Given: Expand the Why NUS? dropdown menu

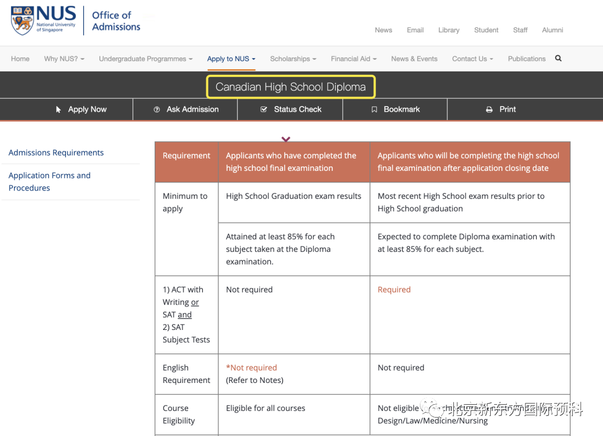Looking at the screenshot, I should (64, 59).
